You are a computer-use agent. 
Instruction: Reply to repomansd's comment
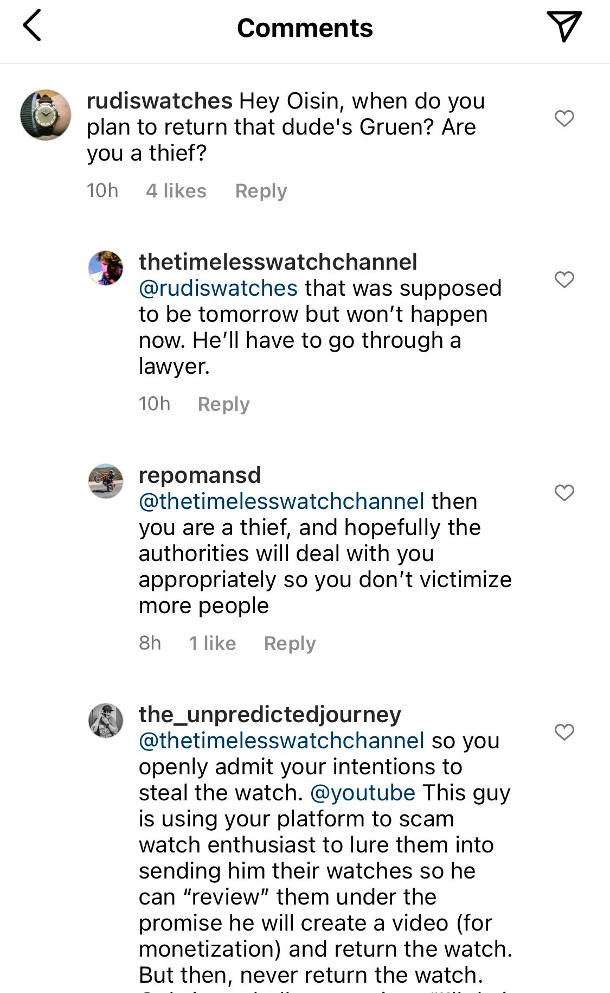coord(290,644)
